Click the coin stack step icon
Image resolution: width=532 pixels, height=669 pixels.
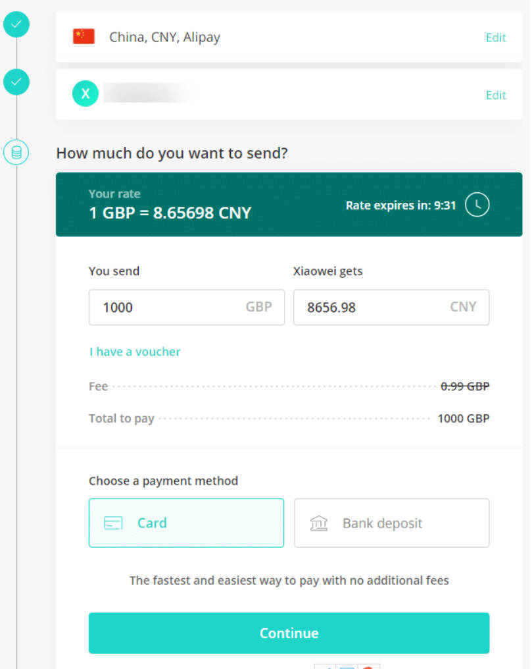16,152
